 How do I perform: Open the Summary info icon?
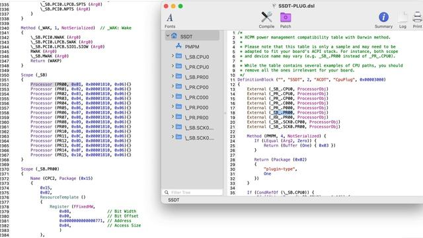383,17
